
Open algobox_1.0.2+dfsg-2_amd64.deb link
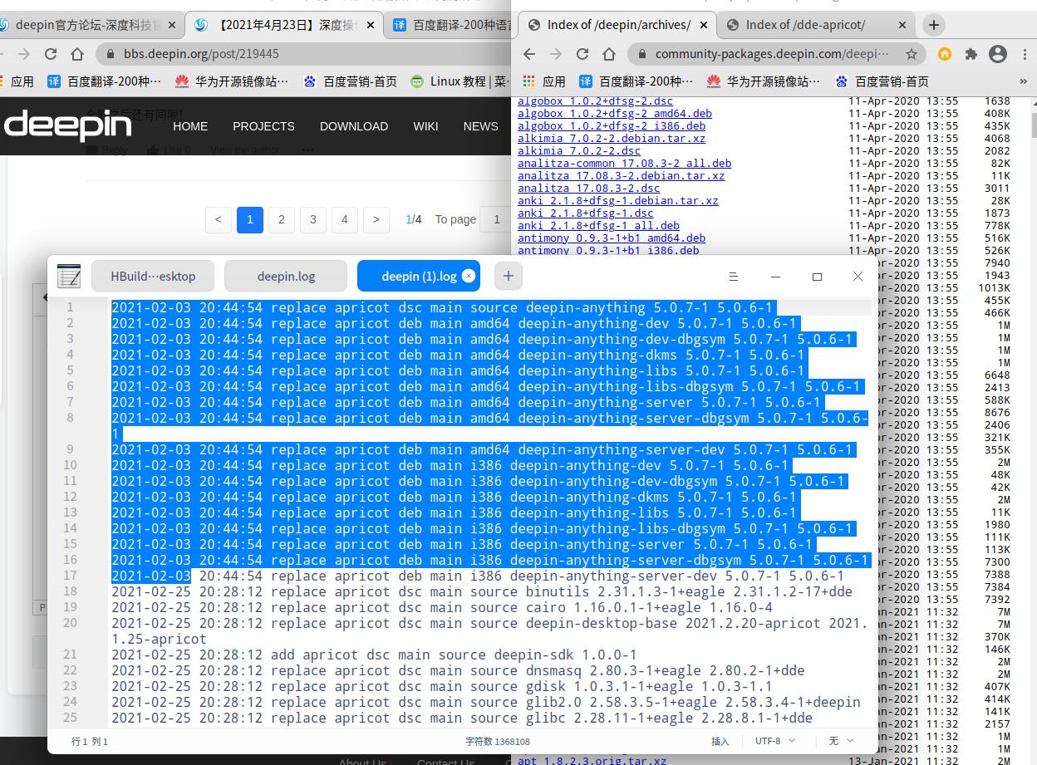(x=615, y=114)
